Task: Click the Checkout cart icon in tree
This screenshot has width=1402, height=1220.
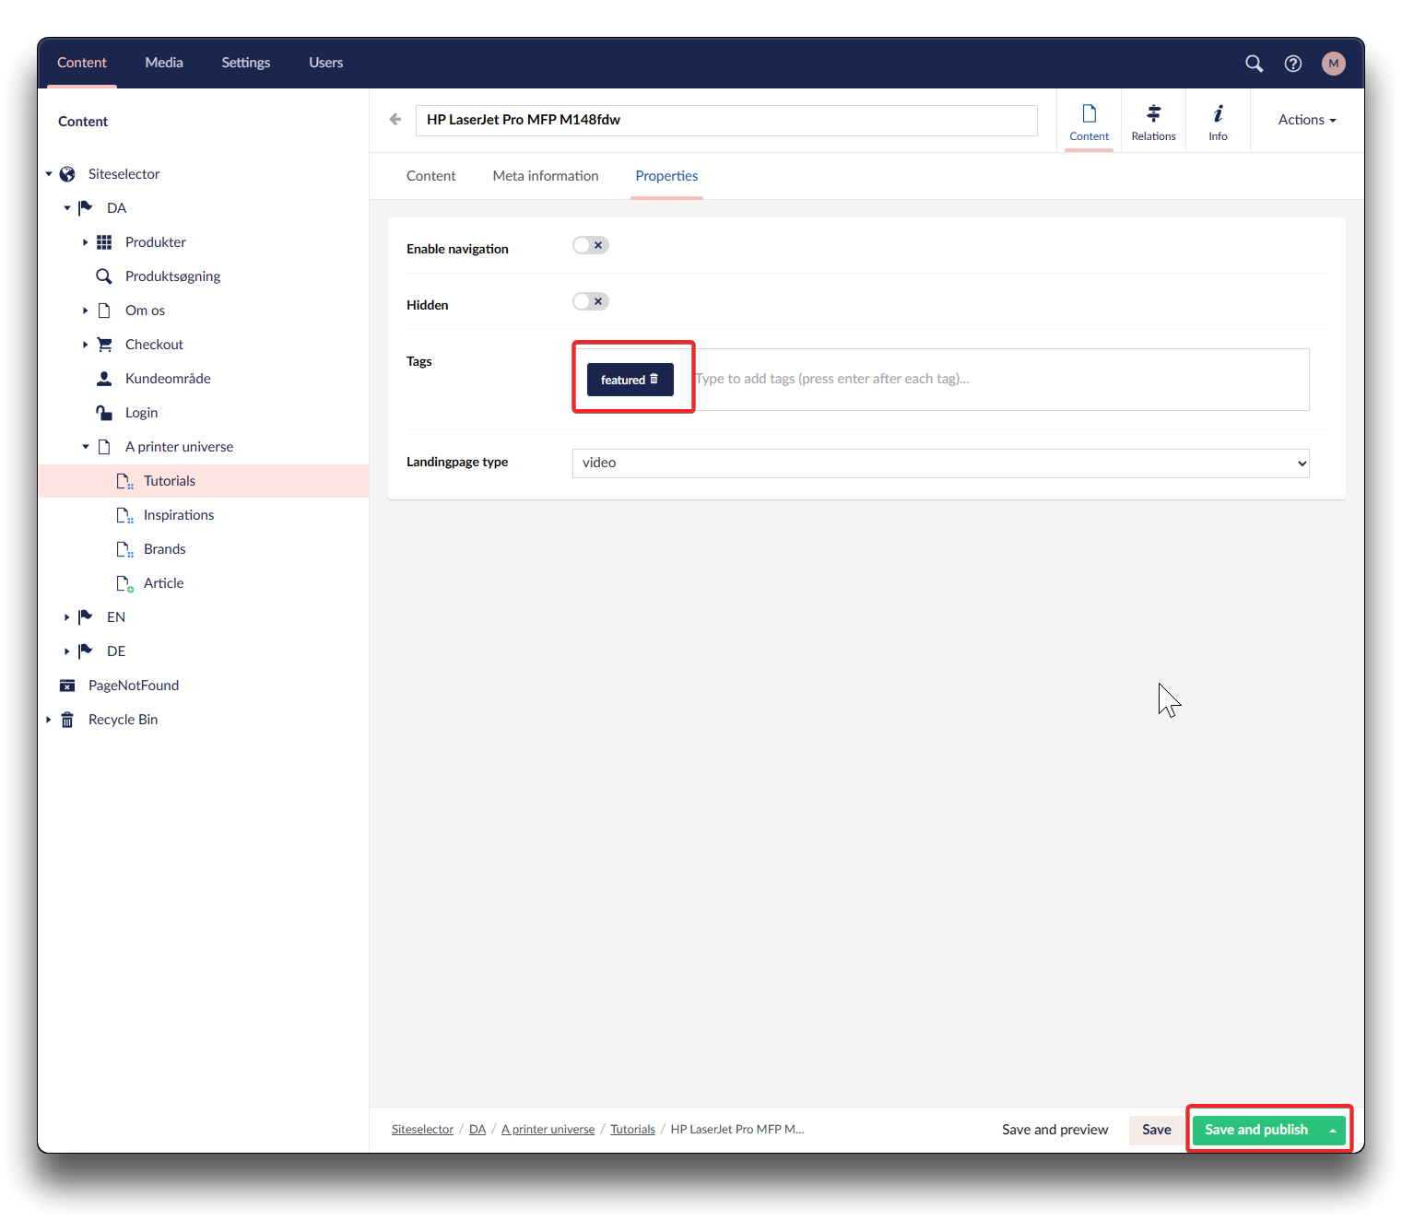Action: (104, 345)
